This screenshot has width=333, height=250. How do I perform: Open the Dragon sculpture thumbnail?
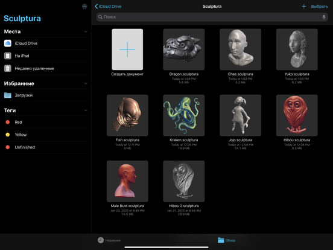pos(184,50)
